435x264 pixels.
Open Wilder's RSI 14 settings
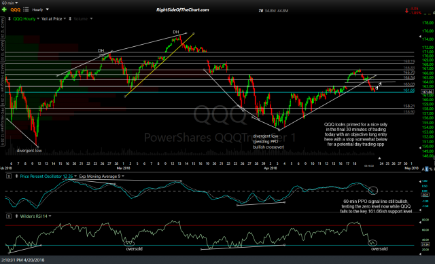[x=35, y=216]
